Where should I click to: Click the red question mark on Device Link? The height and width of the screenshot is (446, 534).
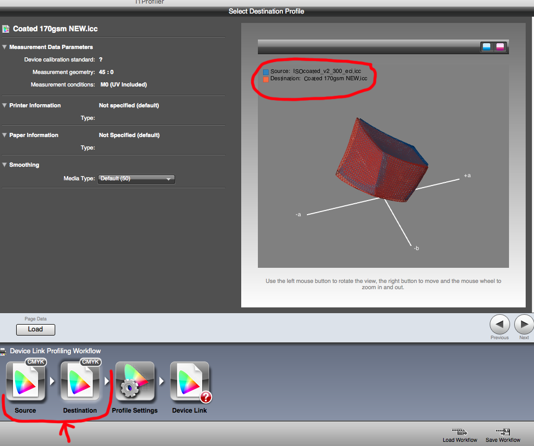tap(206, 397)
